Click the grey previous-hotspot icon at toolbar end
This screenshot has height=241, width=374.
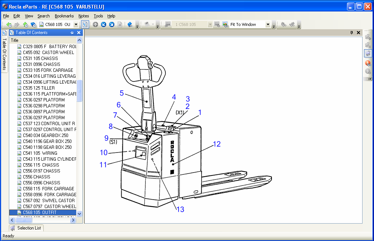point(284,24)
